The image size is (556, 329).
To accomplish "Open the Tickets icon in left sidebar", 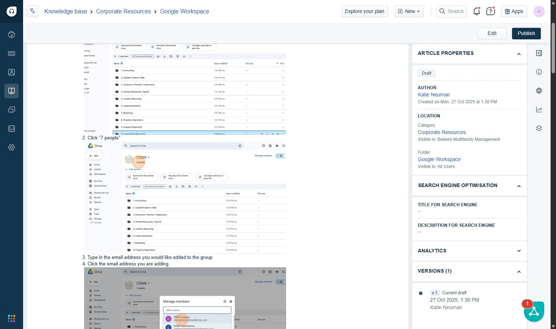I will click(12, 53).
